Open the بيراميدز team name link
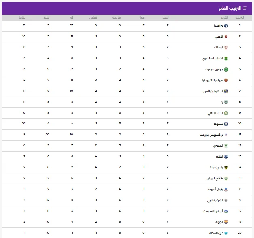 [218, 26]
